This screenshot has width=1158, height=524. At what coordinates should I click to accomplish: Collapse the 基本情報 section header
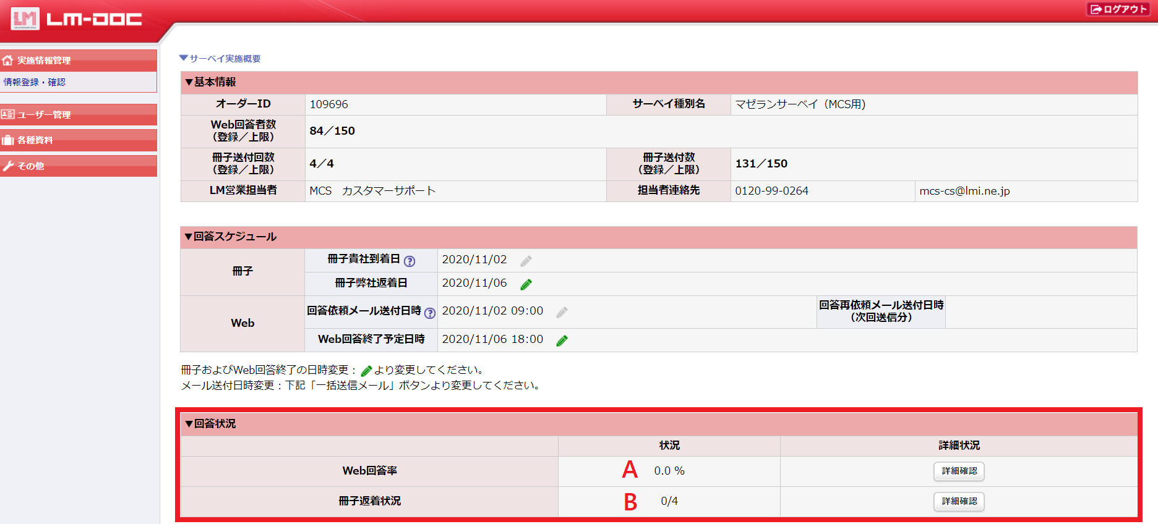[210, 82]
